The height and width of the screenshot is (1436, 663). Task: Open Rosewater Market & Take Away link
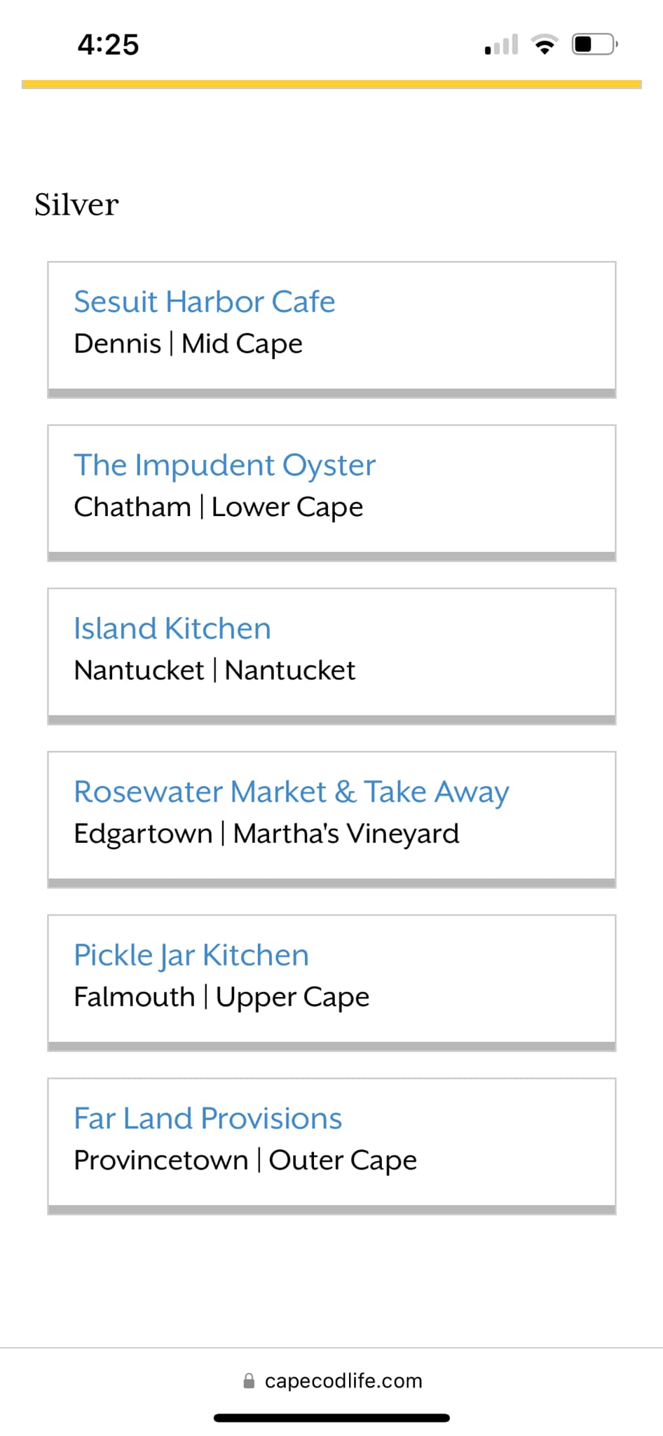[x=292, y=792]
